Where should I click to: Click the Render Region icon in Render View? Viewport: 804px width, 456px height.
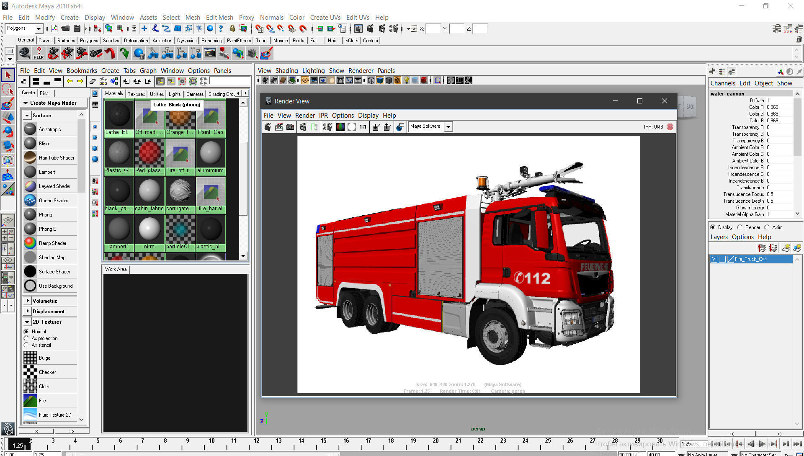[x=279, y=127]
